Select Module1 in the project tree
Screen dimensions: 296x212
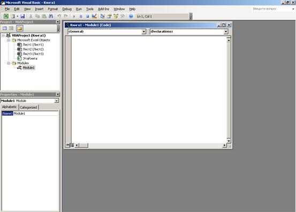[28, 68]
